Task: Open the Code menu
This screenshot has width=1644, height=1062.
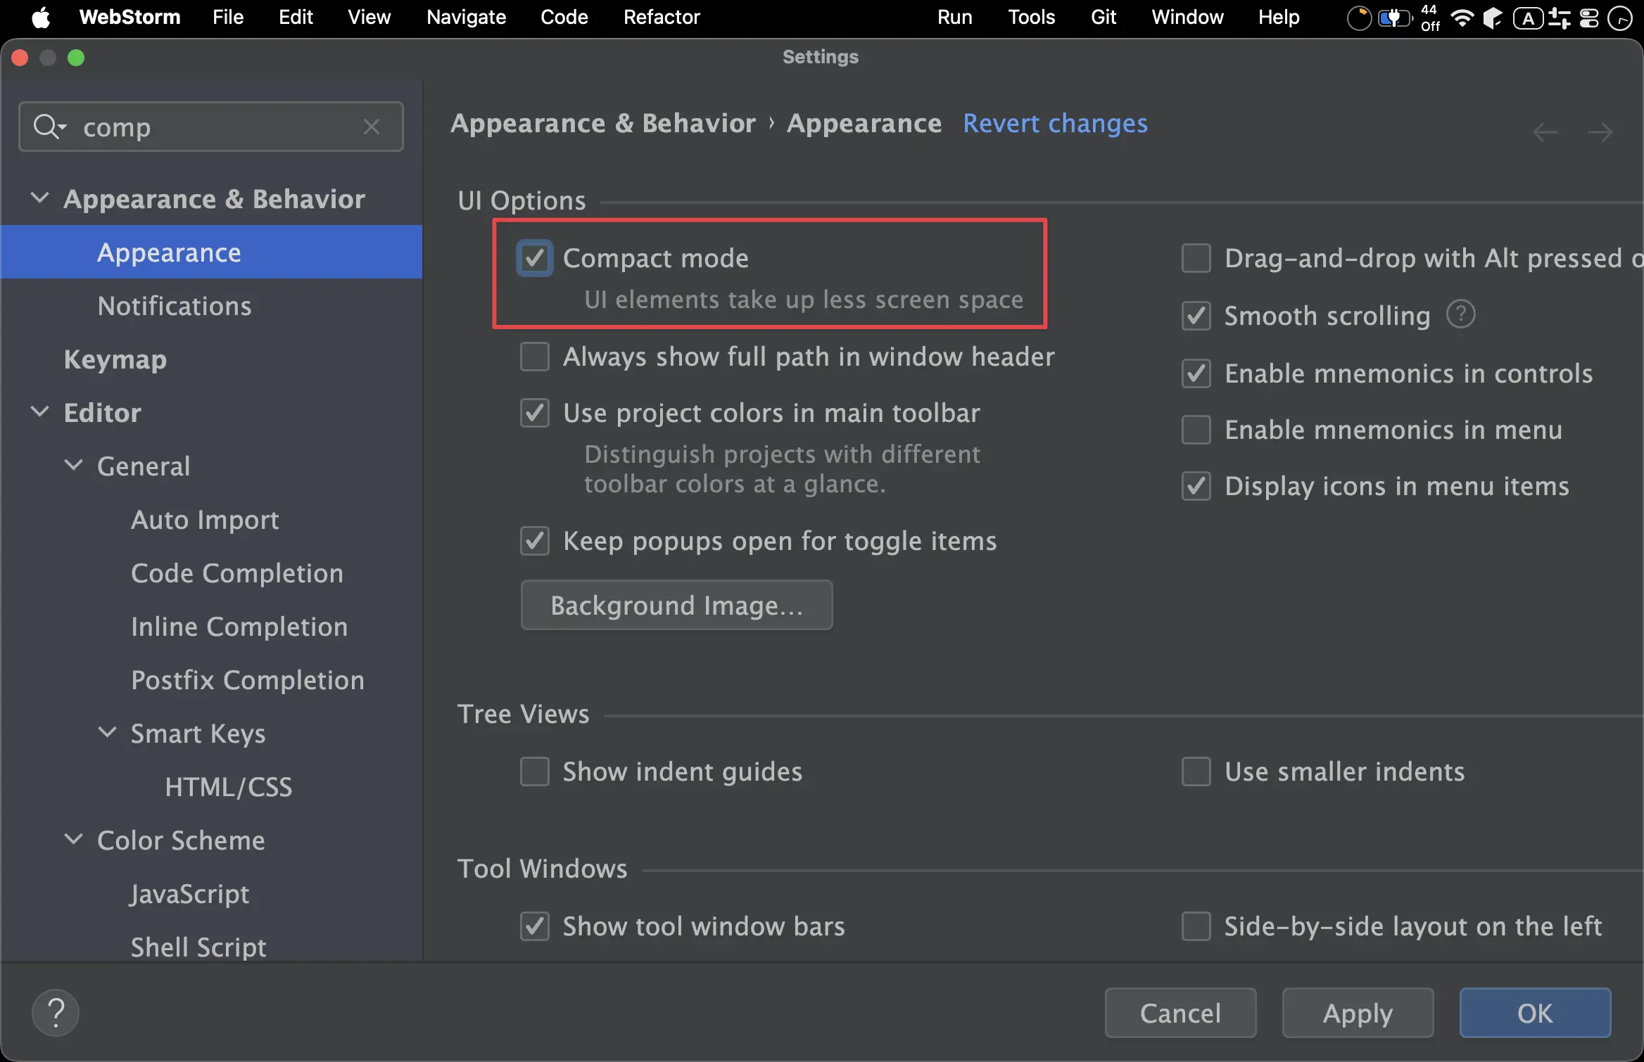Action: click(x=564, y=17)
